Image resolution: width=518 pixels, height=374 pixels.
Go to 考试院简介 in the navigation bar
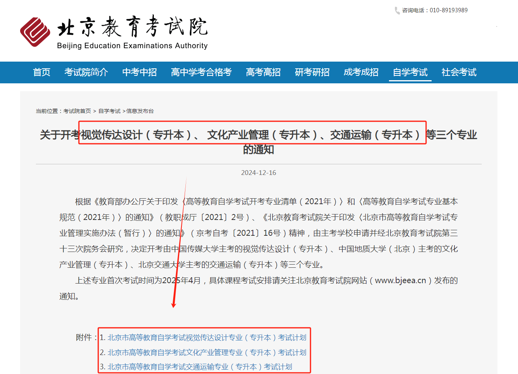(x=86, y=72)
